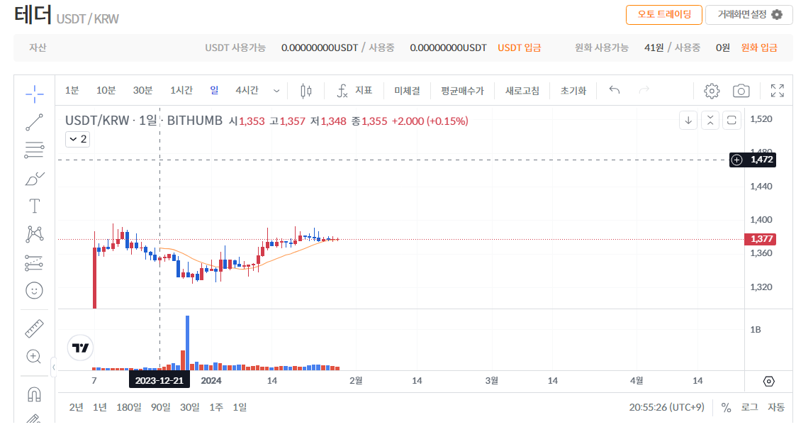Open chart settings gear
Viewport: 796px width, 427px height.
point(712,91)
